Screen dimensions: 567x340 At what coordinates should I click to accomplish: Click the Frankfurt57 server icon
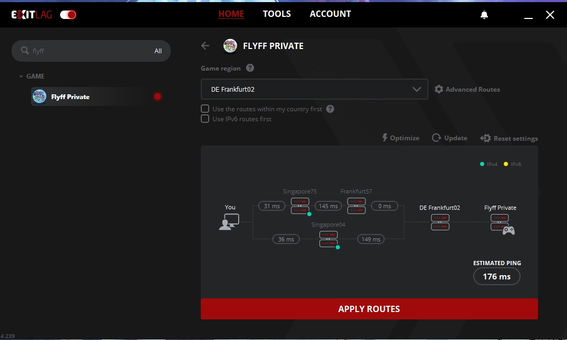pos(356,206)
